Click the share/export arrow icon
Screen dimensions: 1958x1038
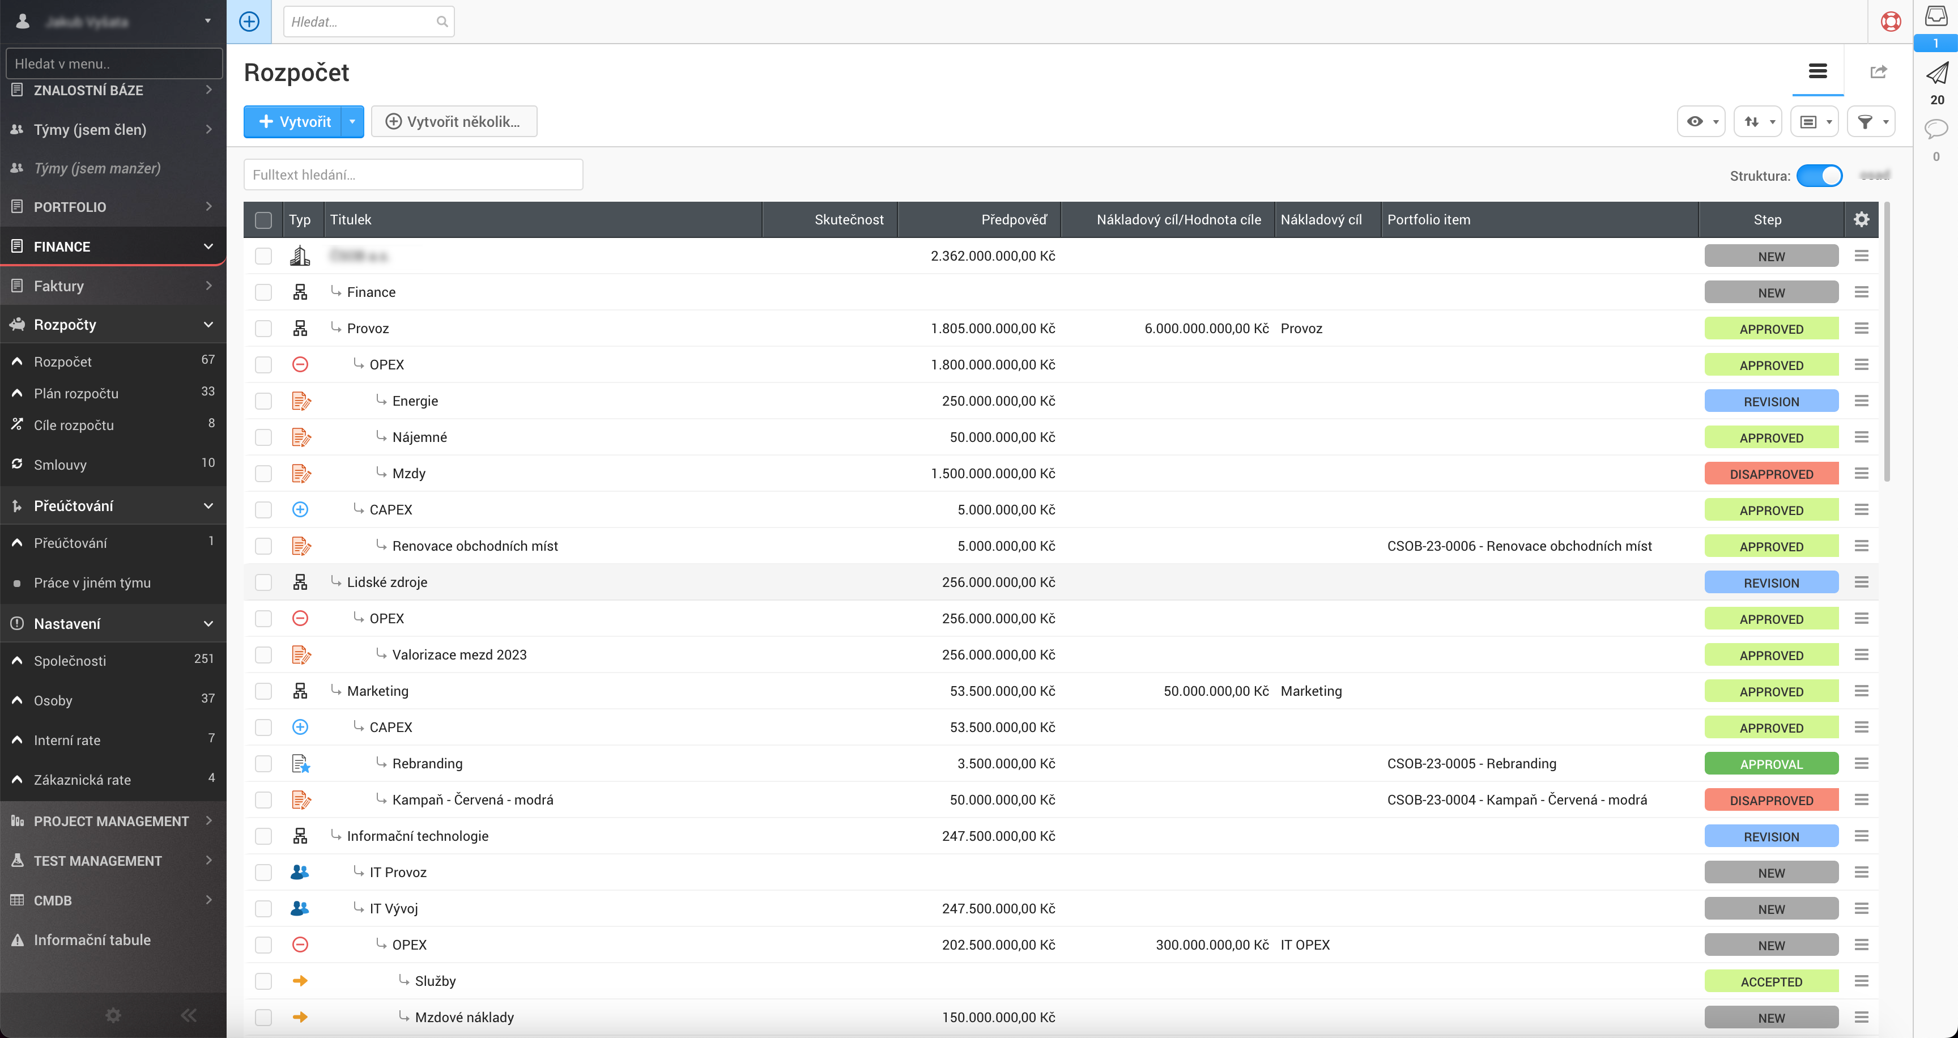click(x=1878, y=71)
